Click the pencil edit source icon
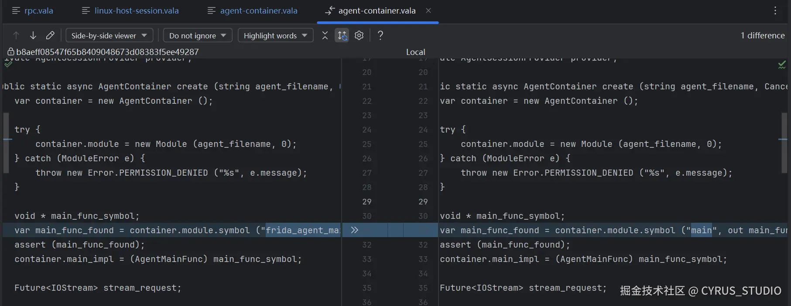 [50, 35]
